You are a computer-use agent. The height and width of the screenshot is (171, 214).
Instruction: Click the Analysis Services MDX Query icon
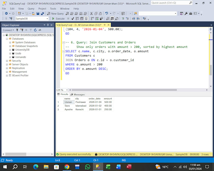(x=72, y=14)
